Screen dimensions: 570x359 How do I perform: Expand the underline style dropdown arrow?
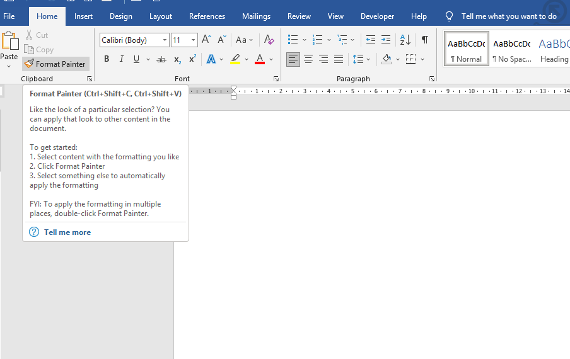click(x=148, y=60)
